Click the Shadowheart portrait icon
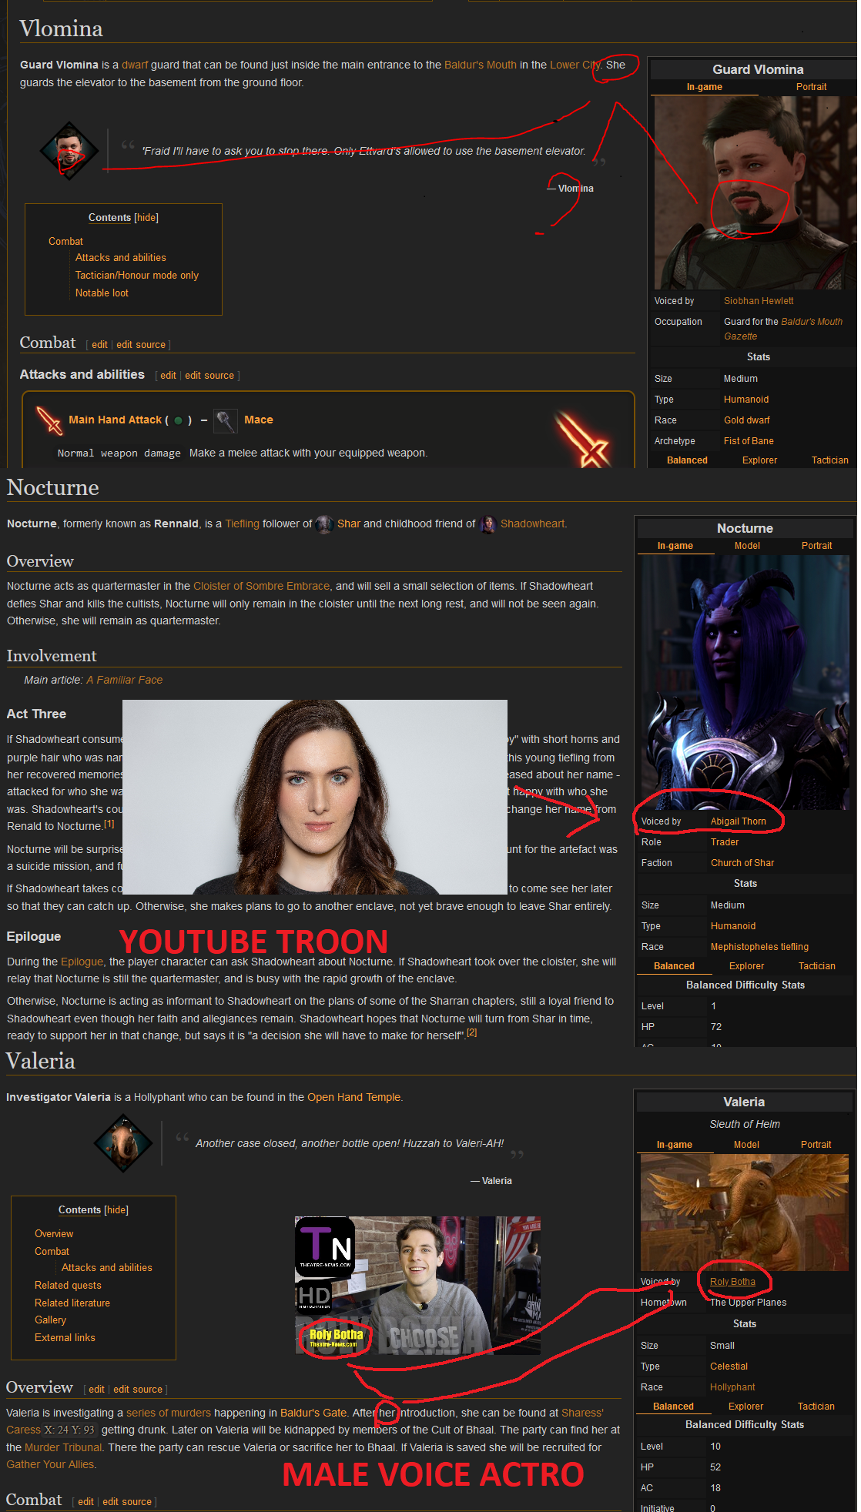Image resolution: width=861 pixels, height=1512 pixels. 488,524
